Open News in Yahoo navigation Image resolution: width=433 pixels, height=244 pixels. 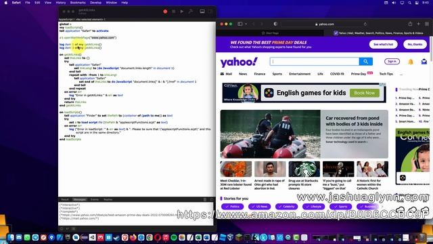243,74
